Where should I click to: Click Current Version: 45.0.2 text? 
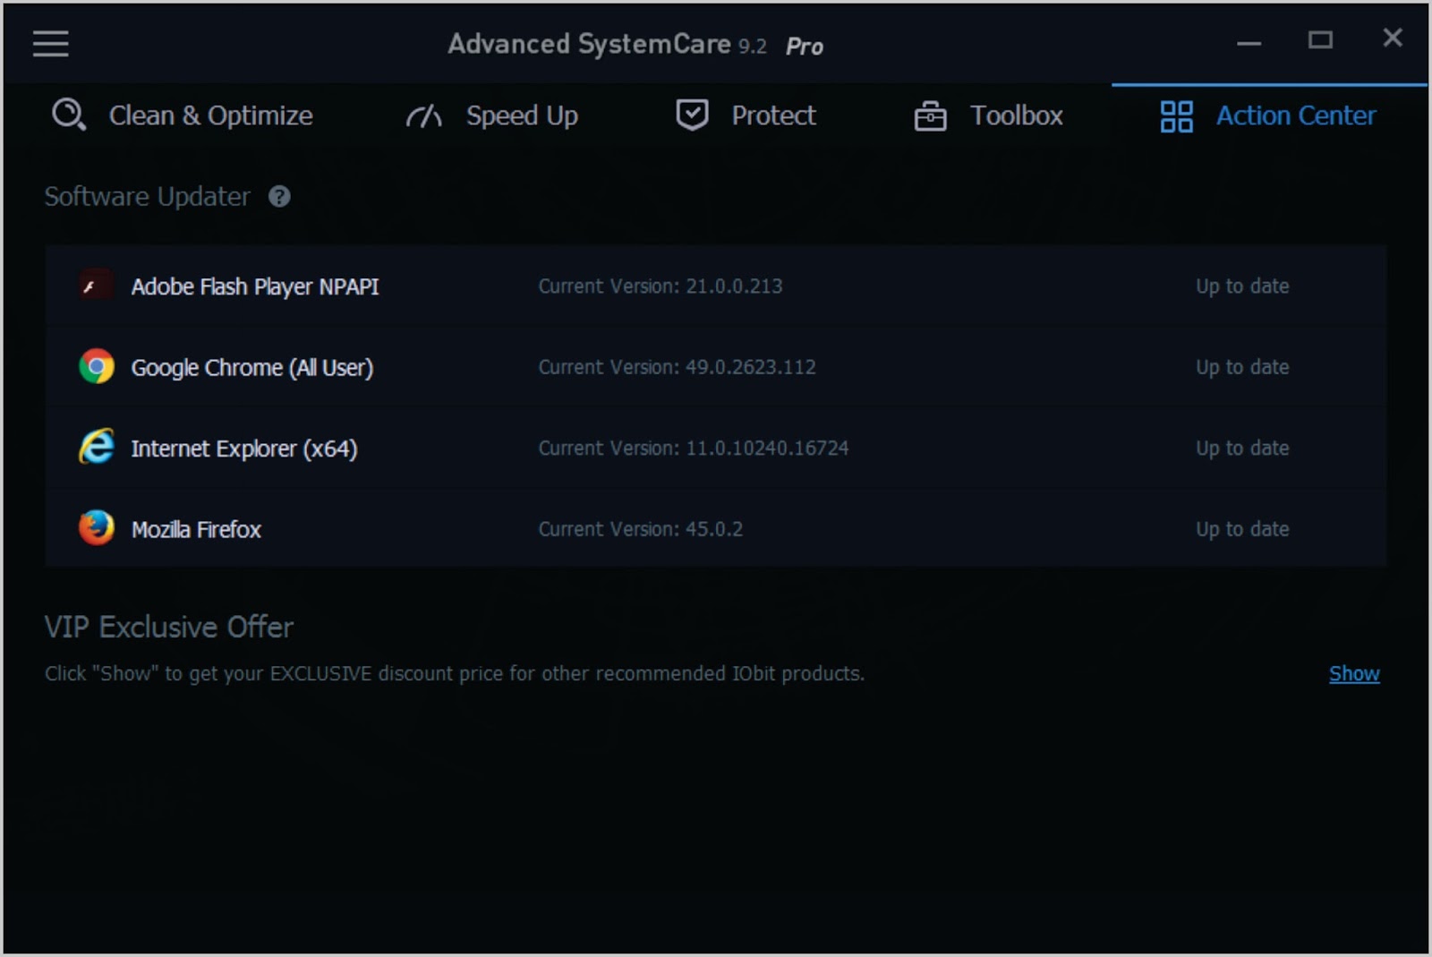point(641,529)
